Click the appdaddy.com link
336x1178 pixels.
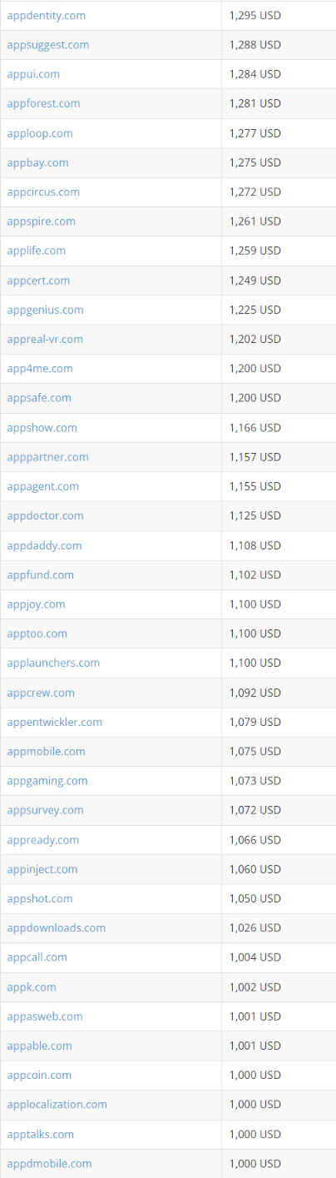(x=44, y=545)
